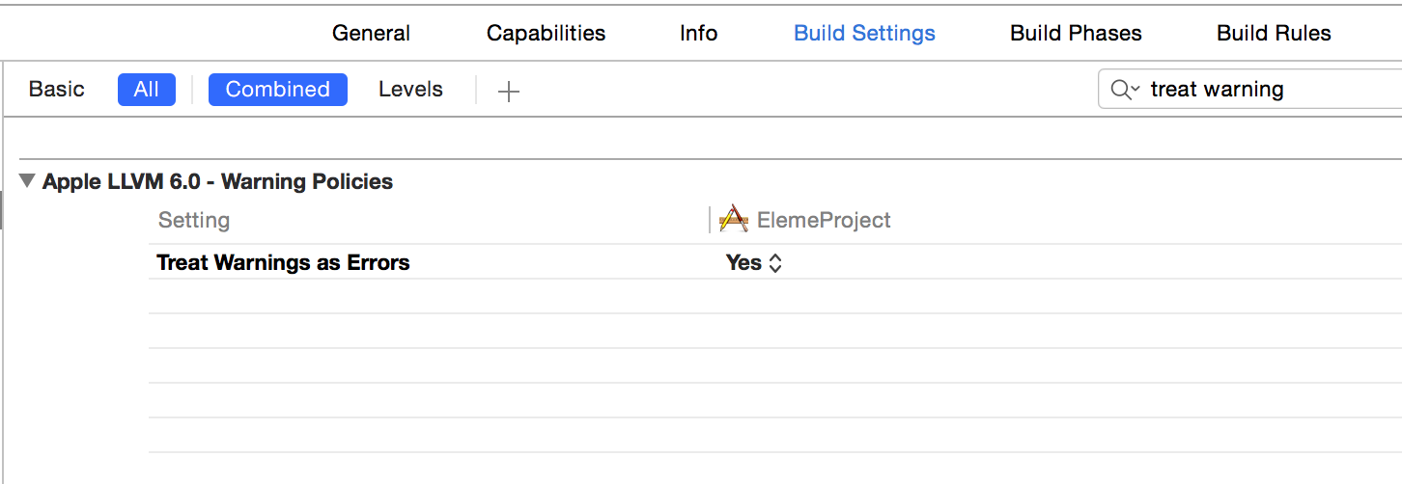Image resolution: width=1402 pixels, height=484 pixels.
Task: Click the plus icon to add build setting
Action: click(x=508, y=91)
